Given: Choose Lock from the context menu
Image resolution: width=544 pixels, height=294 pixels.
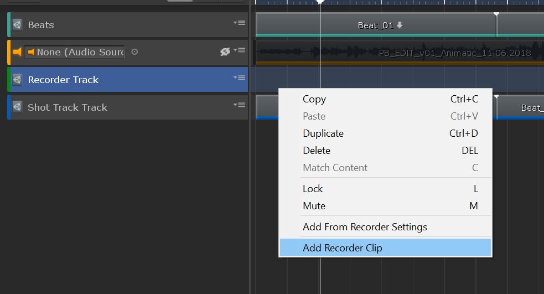Looking at the screenshot, I should pyautogui.click(x=313, y=189).
